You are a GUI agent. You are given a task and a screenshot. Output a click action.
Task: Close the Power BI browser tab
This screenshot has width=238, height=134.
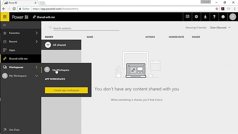point(35,3)
